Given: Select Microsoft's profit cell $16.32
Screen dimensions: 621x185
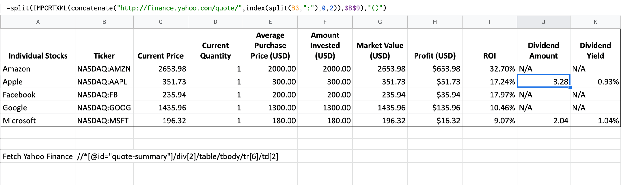Looking at the screenshot, I should click(435, 121).
